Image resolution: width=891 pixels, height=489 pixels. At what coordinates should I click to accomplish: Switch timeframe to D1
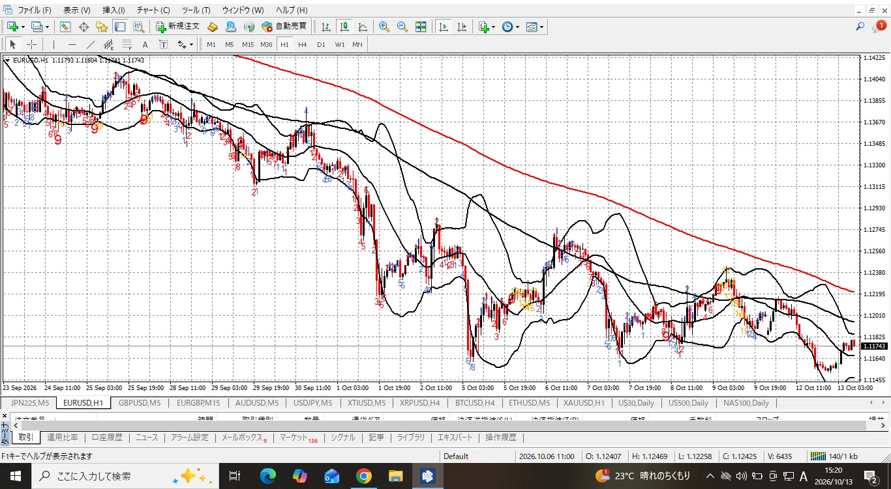pos(321,44)
